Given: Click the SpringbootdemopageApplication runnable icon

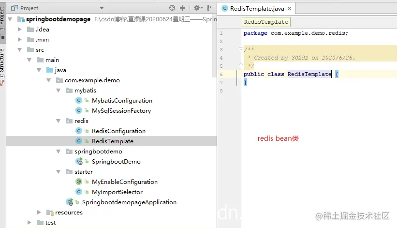Looking at the screenshot, I should (69, 202).
